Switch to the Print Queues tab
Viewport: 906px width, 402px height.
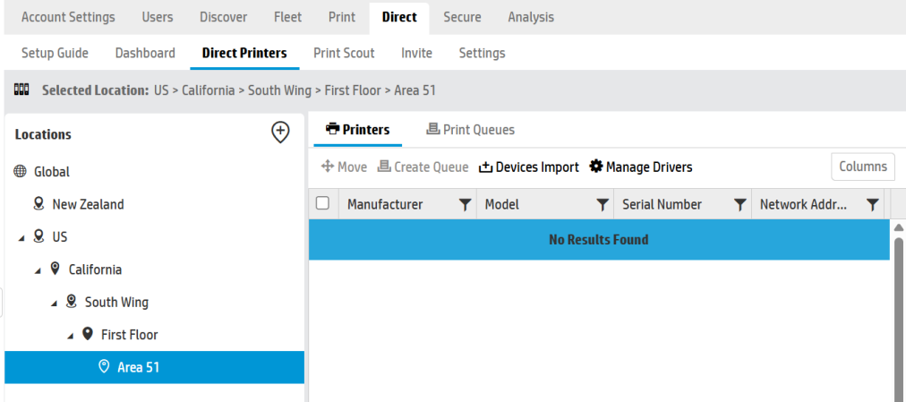click(470, 130)
